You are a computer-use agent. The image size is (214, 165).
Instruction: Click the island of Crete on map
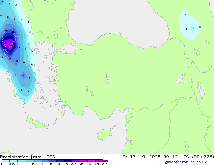[x=37, y=123]
